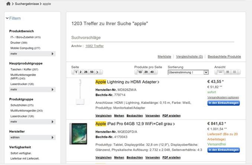Show 40 products per page
The height and width of the screenshot is (165, 252).
point(152,72)
